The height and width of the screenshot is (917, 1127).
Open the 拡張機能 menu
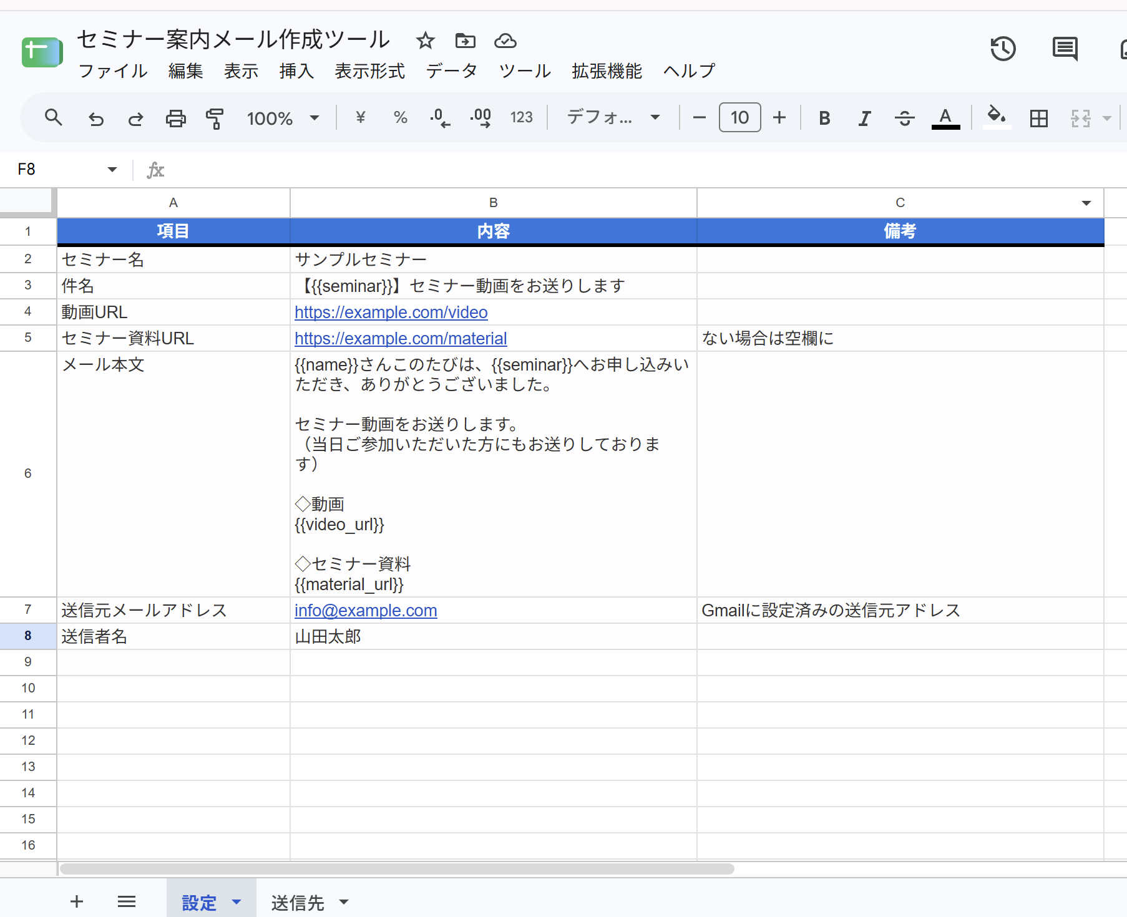point(607,71)
